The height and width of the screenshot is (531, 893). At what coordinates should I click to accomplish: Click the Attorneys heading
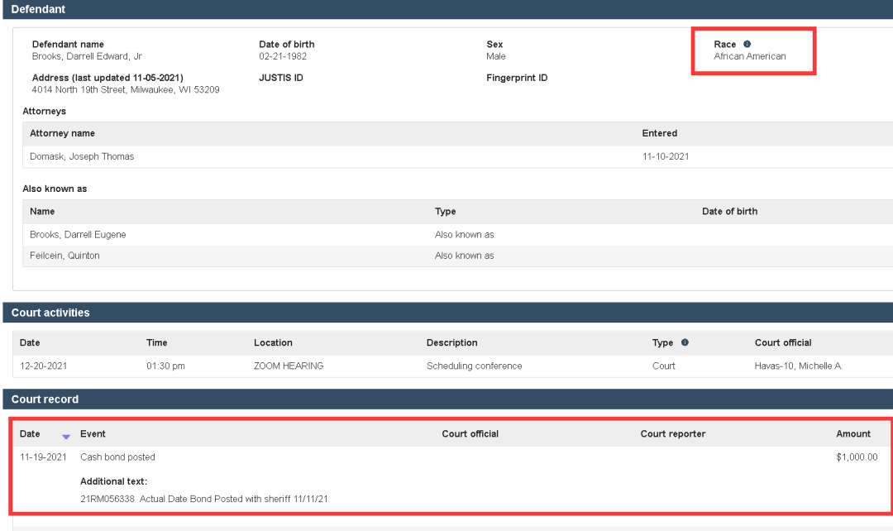45,111
